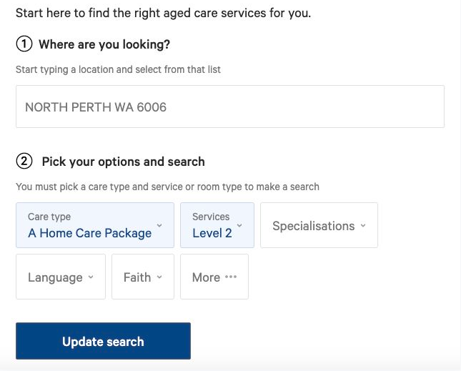
Task: Click the Faith chevron arrow
Action: (x=159, y=277)
